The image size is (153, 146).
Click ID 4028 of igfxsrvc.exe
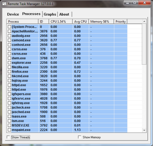44,99
